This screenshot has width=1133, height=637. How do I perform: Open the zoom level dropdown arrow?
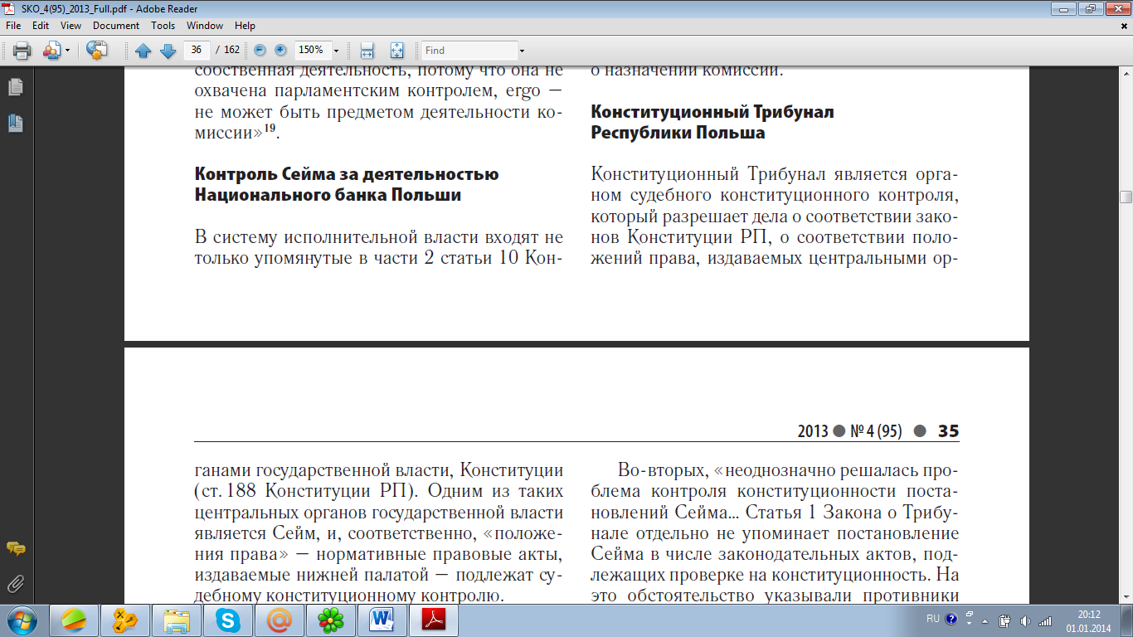pos(336,51)
